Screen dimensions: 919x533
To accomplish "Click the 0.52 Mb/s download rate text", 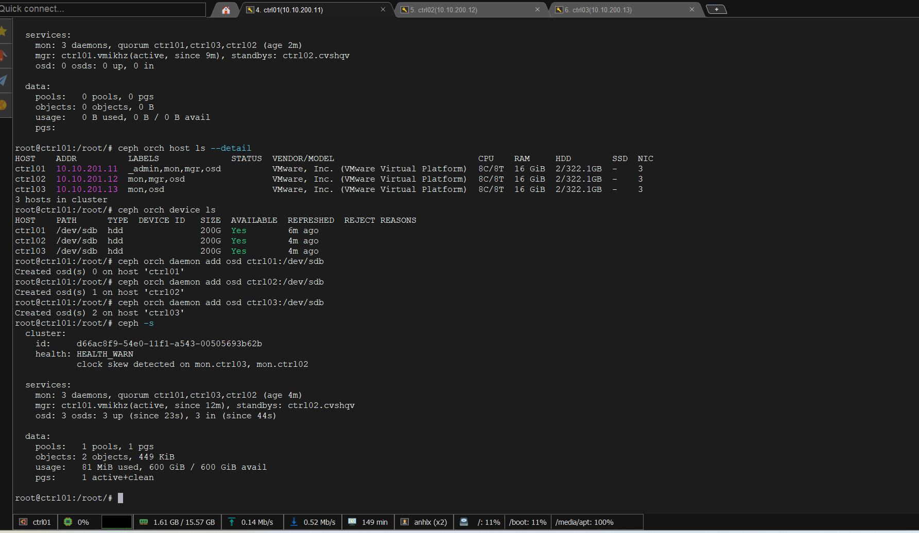I will coord(319,522).
